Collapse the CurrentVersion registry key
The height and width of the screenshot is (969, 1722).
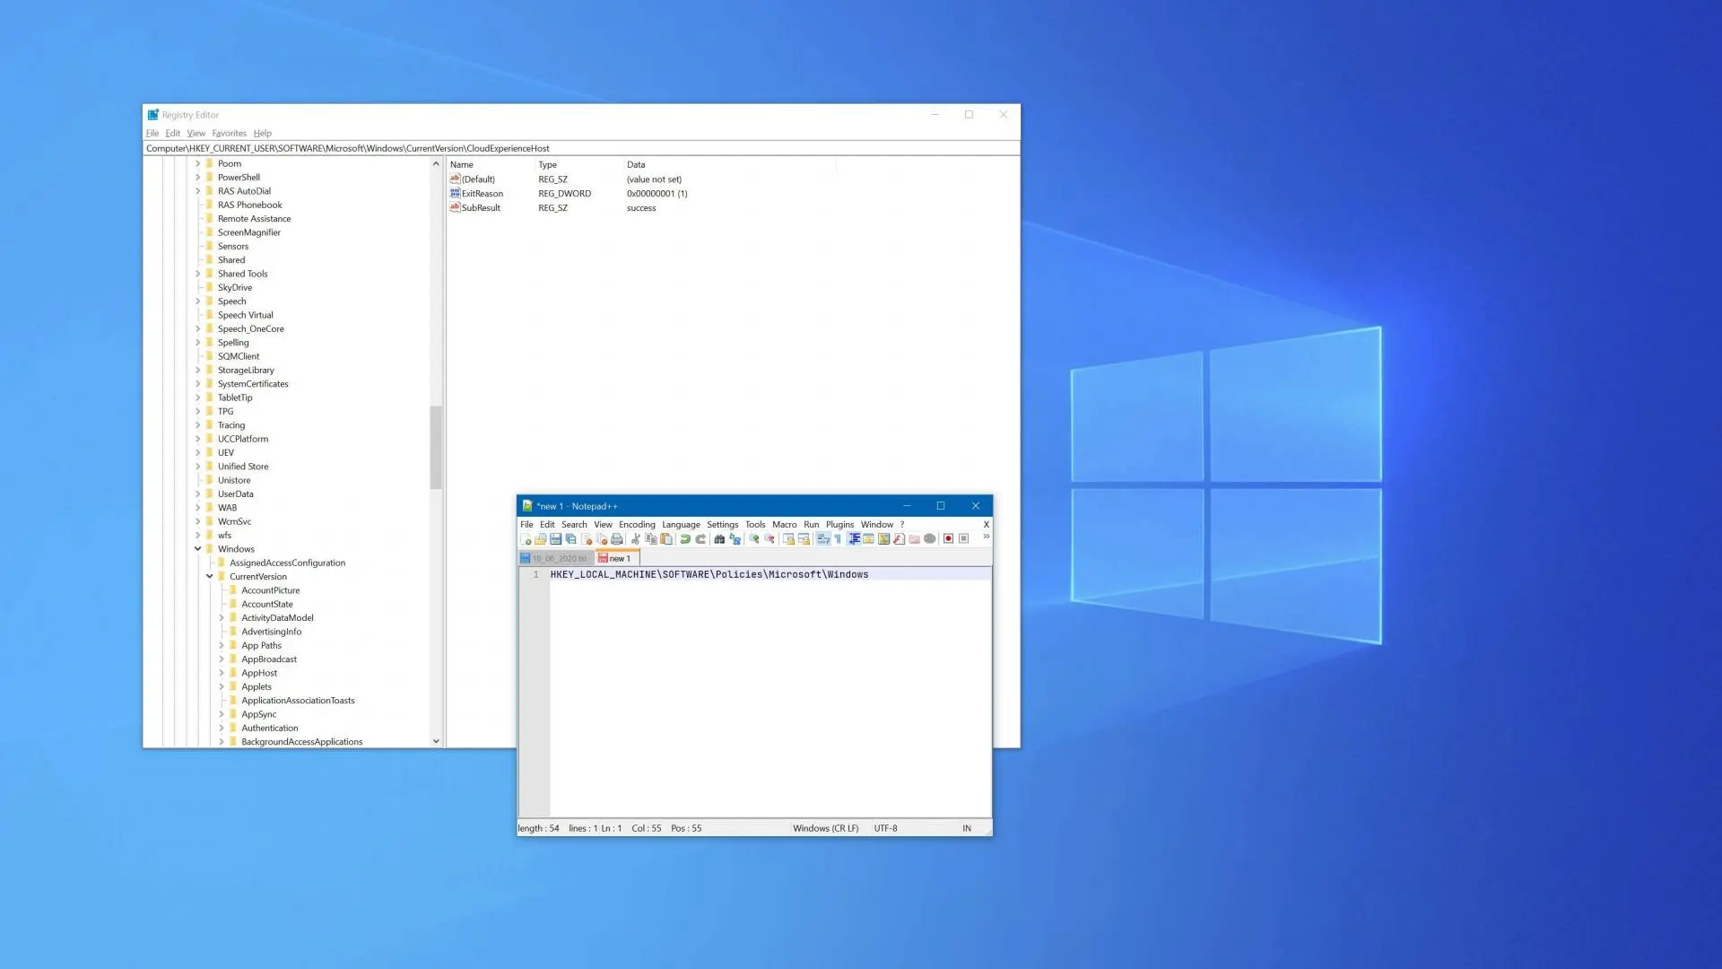coord(210,577)
